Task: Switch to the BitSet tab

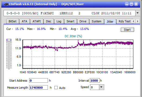Action: tap(13, 21)
